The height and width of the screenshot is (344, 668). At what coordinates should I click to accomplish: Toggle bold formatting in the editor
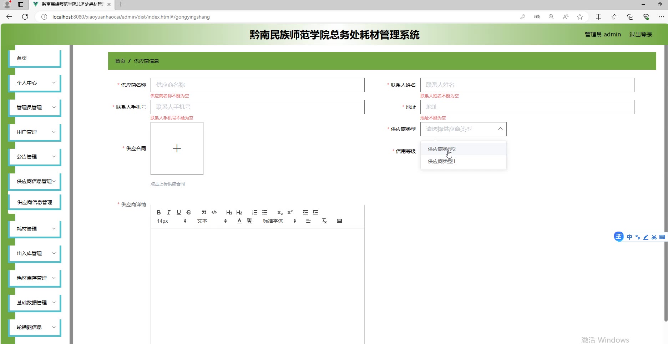[159, 212]
